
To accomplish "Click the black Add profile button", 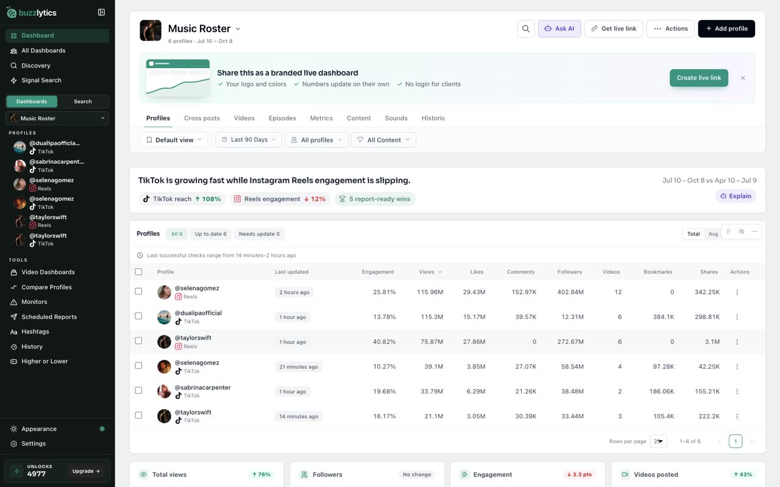I will [726, 29].
